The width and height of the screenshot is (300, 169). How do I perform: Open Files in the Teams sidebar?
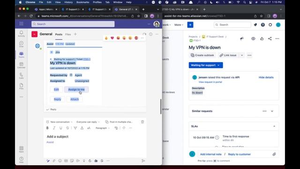[21, 86]
